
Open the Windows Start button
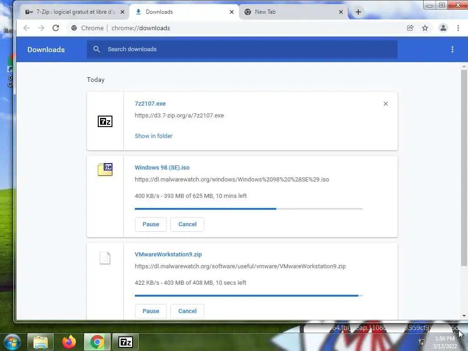pyautogui.click(x=12, y=342)
